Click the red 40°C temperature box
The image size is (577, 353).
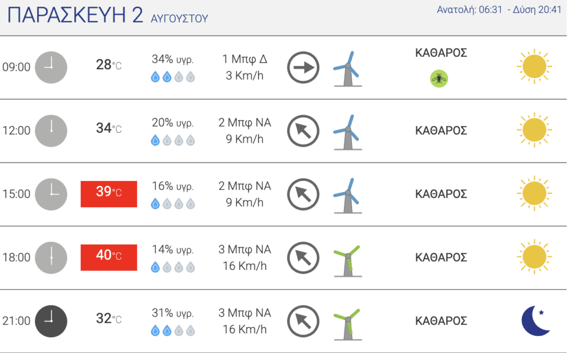pyautogui.click(x=109, y=257)
